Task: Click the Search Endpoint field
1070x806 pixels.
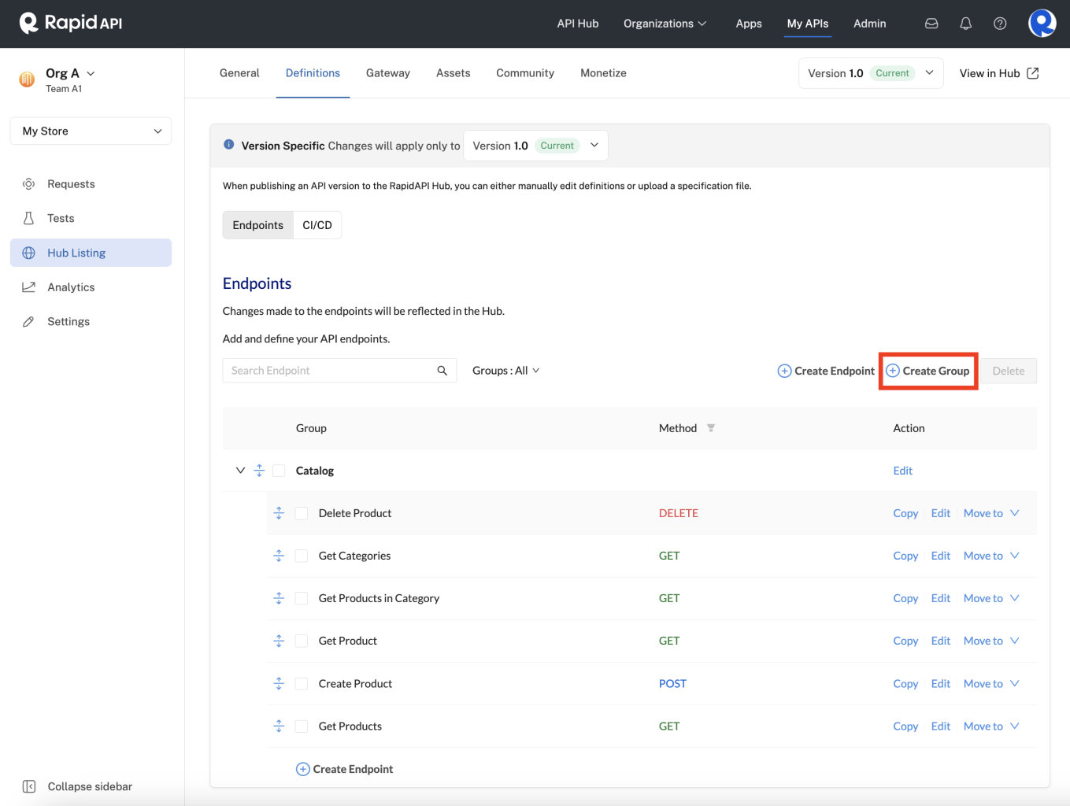Action: coord(339,371)
